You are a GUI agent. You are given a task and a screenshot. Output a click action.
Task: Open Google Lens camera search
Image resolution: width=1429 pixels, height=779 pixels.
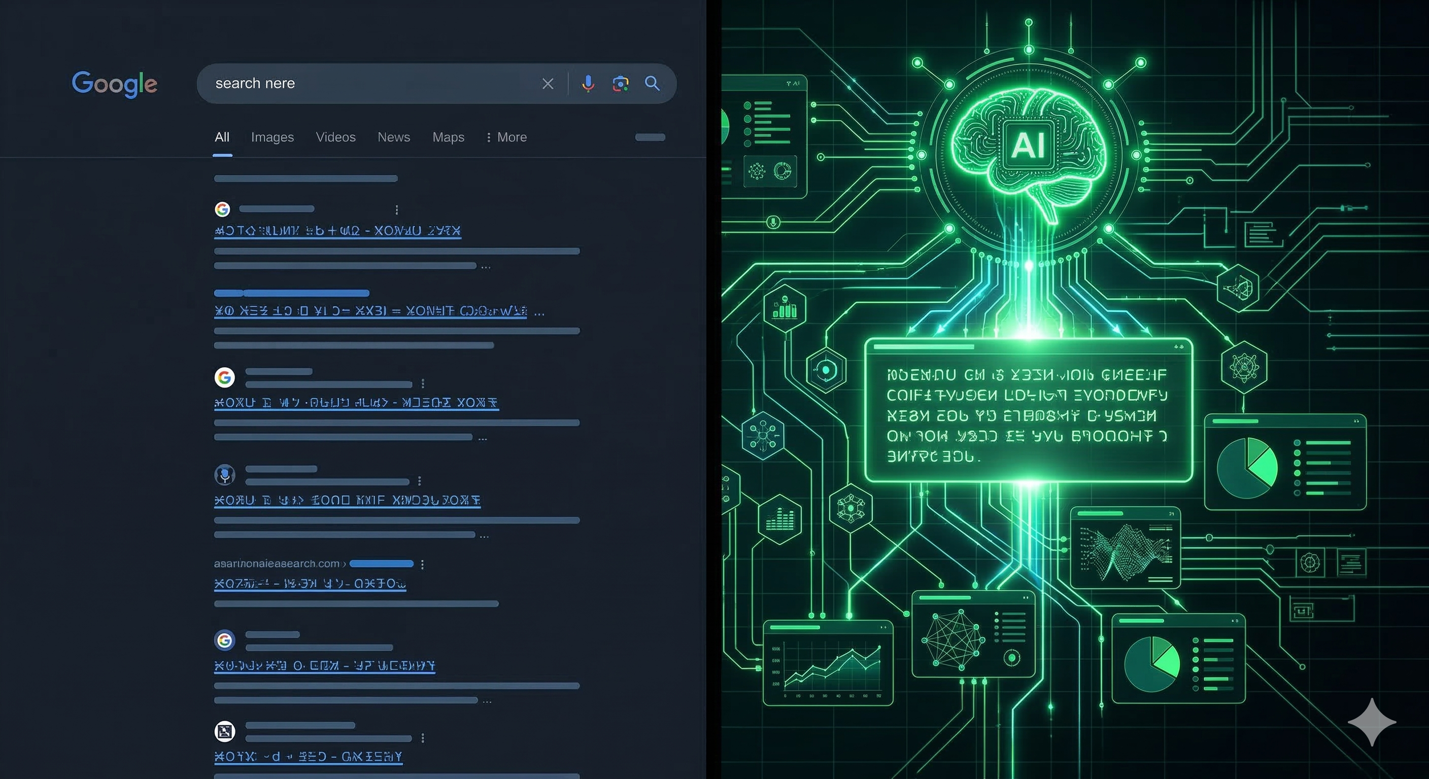click(x=620, y=84)
